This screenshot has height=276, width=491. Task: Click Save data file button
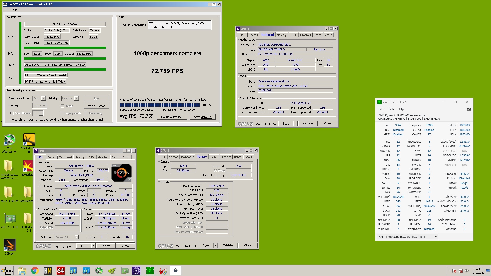click(203, 117)
